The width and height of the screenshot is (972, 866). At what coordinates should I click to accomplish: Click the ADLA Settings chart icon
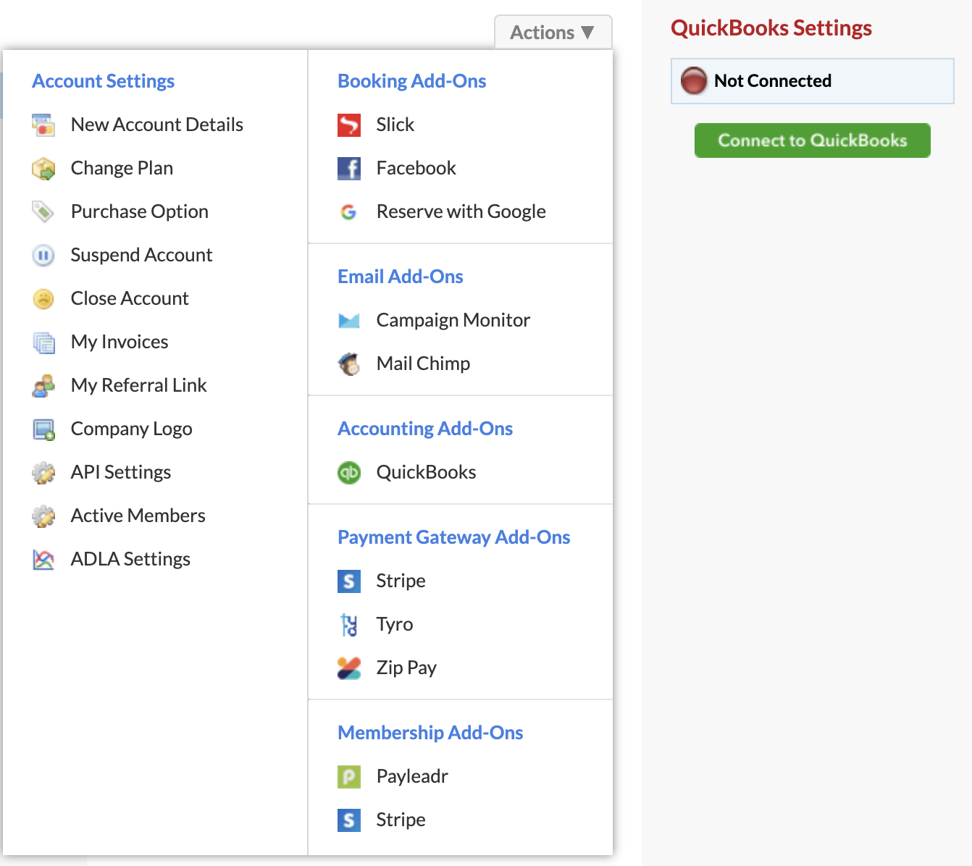click(43, 559)
